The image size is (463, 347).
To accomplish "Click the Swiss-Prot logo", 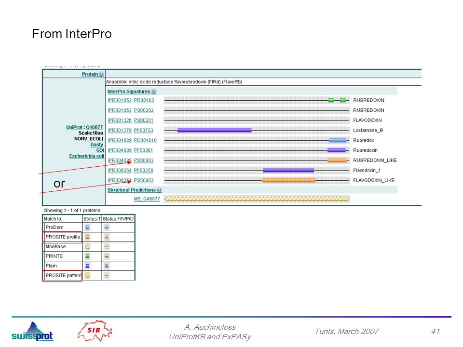I will [x=32, y=332].
